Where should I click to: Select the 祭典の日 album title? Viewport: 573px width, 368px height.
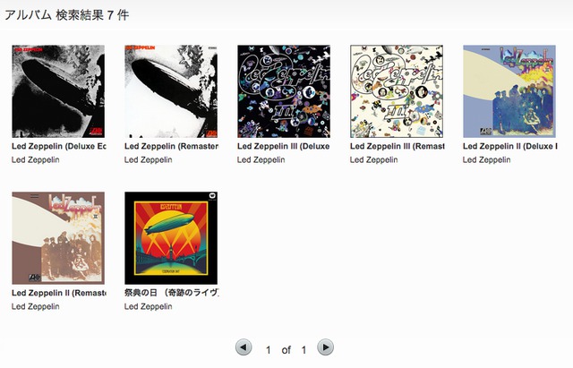click(172, 293)
